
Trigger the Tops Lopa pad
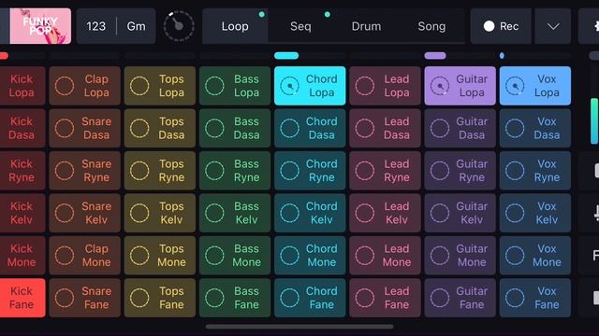click(x=160, y=86)
